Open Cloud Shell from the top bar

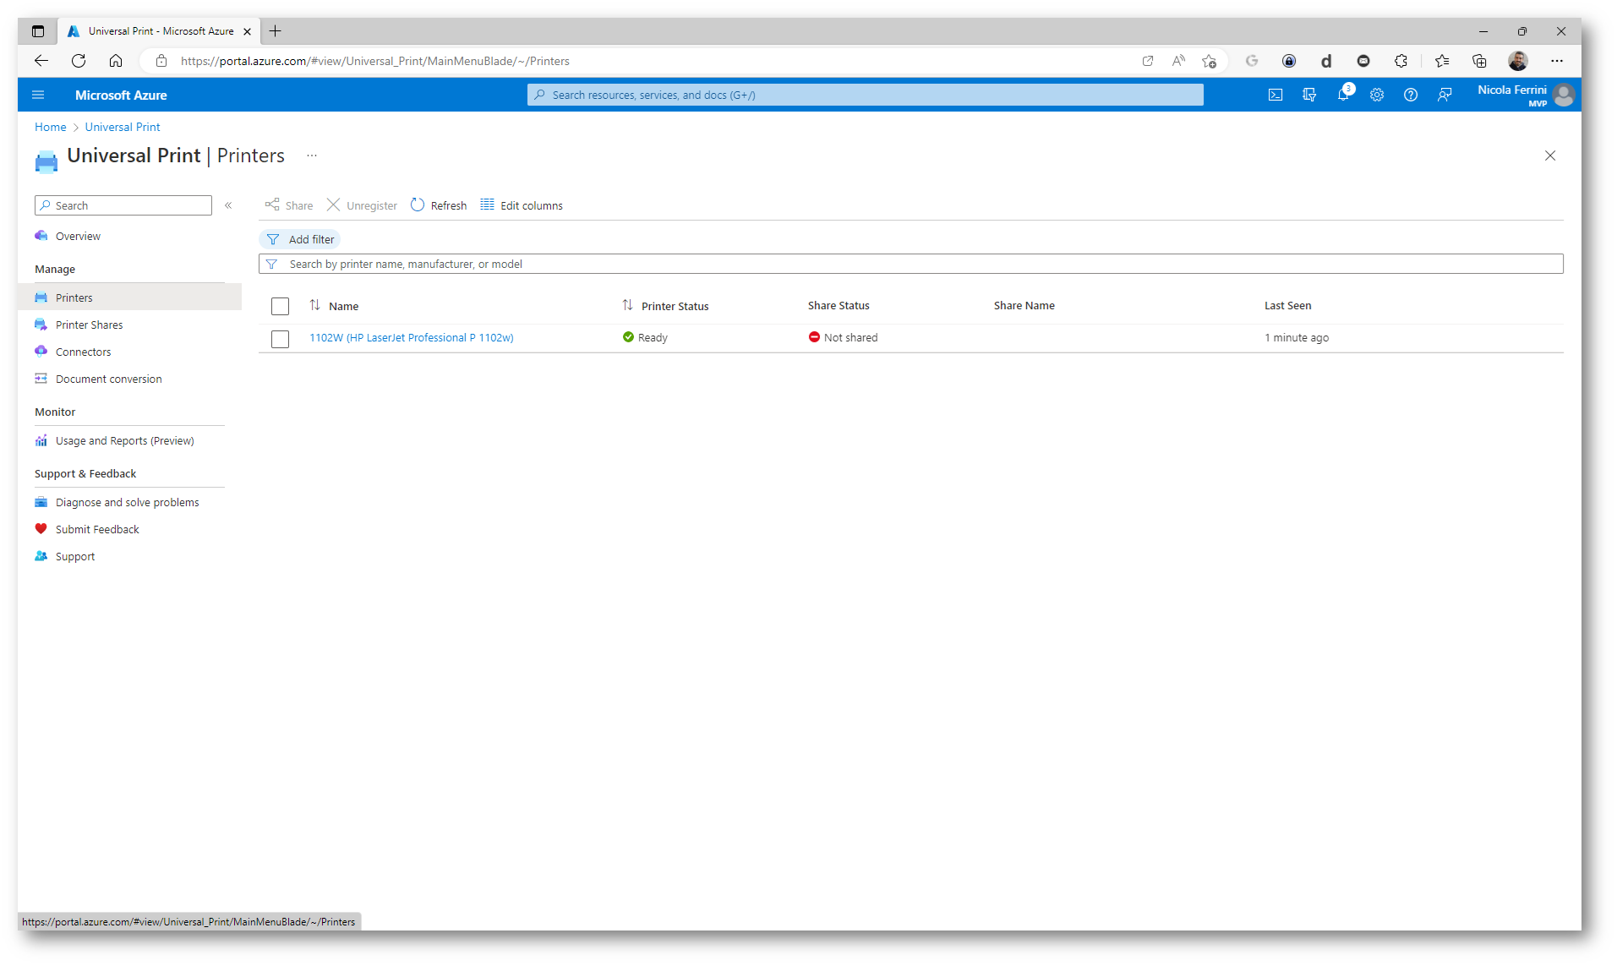point(1276,95)
